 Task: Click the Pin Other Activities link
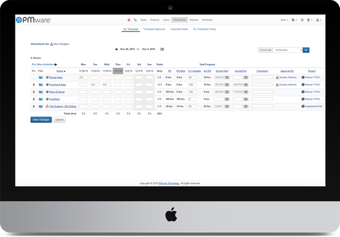(x=43, y=65)
